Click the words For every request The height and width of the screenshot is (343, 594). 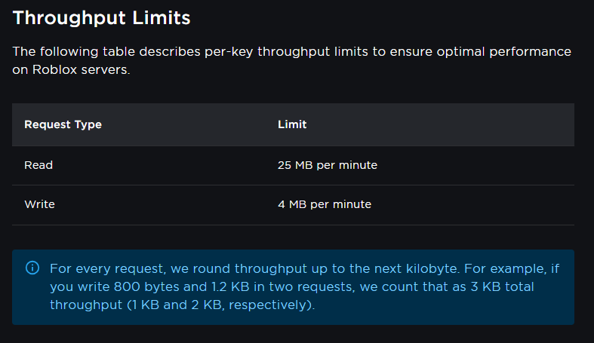tap(108, 268)
